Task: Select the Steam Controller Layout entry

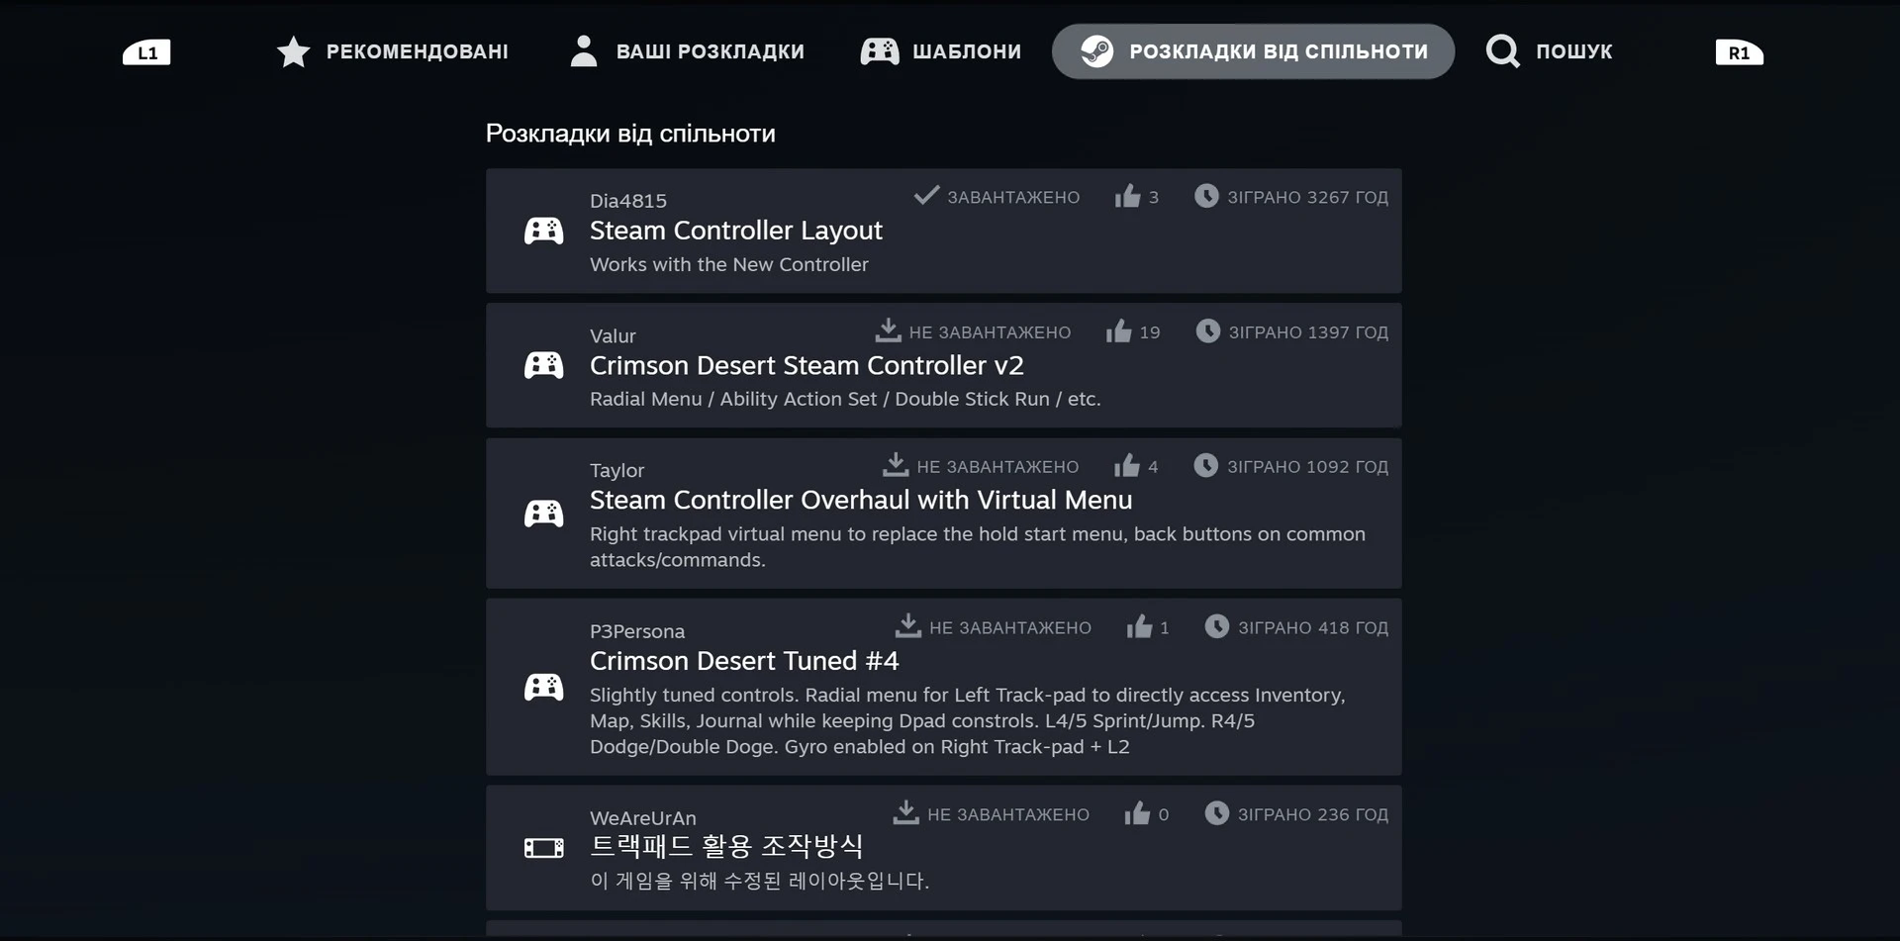Action: (x=943, y=231)
